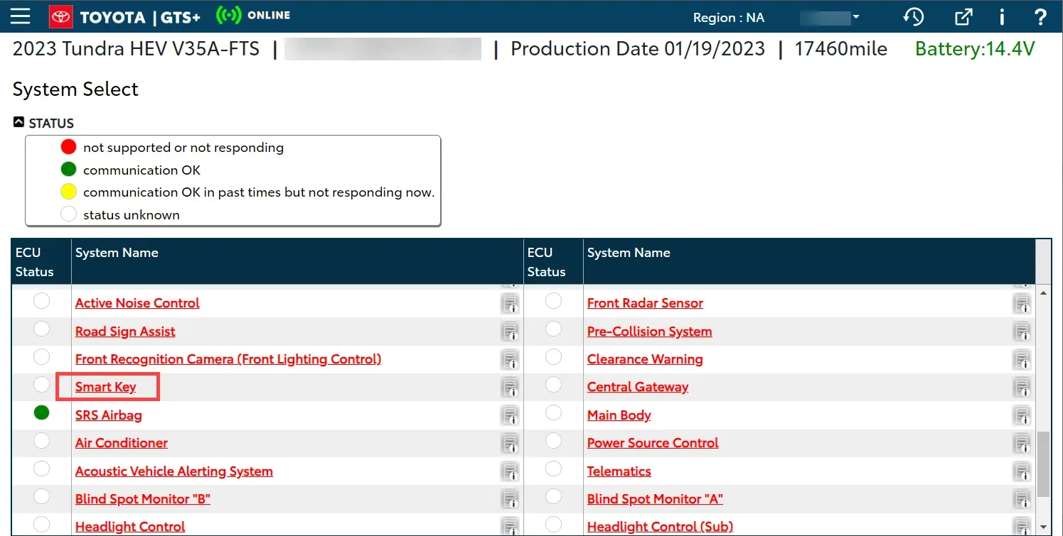Click the system list vertical scrollbar thumb

(x=1043, y=464)
